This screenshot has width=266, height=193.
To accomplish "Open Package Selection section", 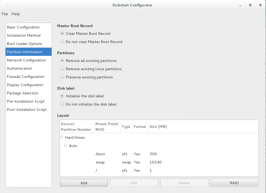I will tap(22, 93).
